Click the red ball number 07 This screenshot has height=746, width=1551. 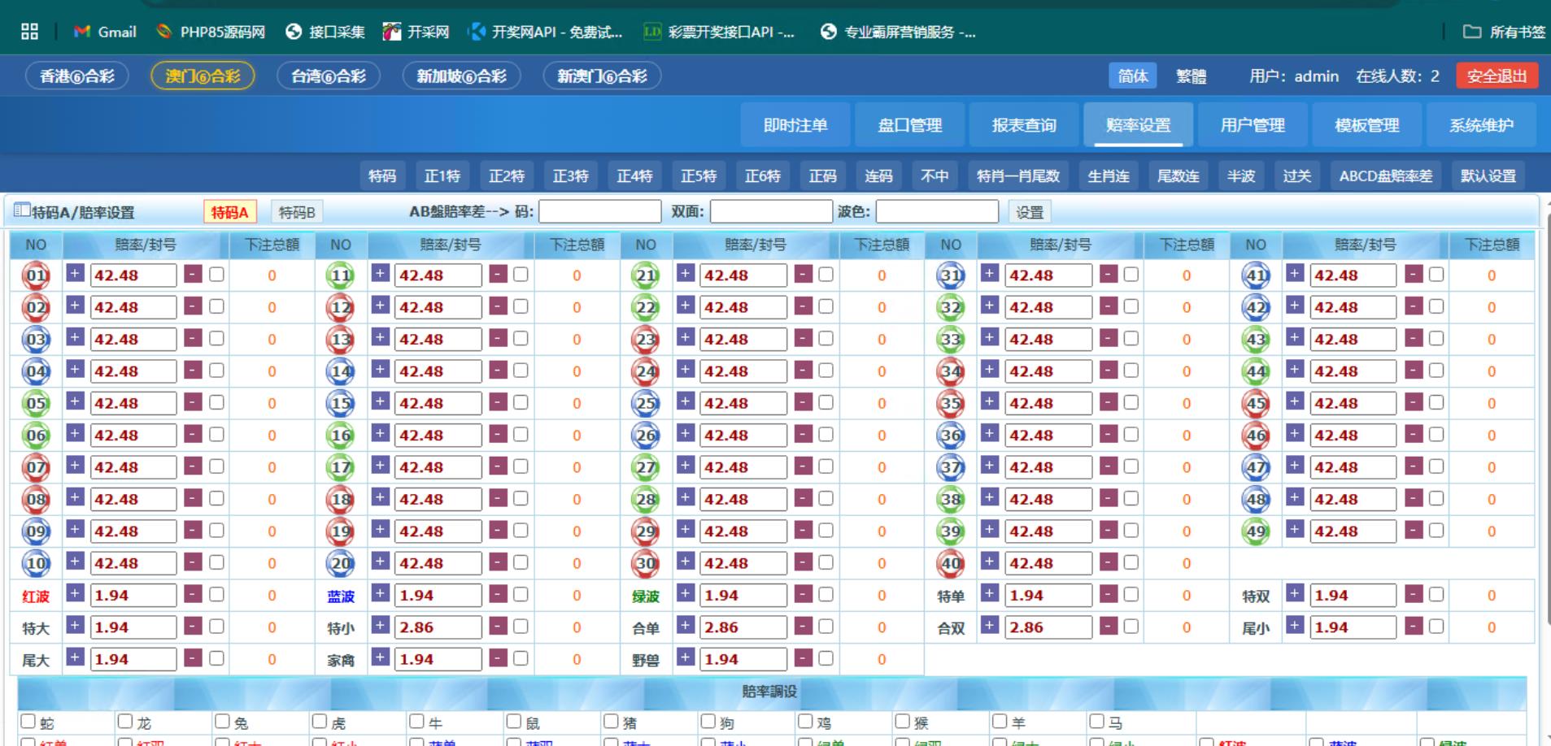(x=37, y=468)
